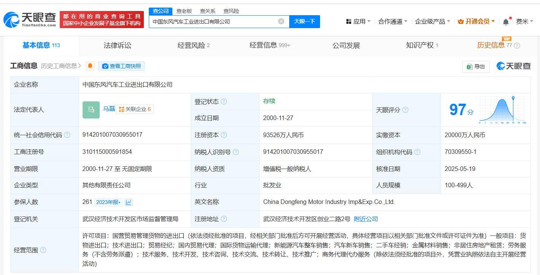
Task: Click the help icon next to 注册地址
Action: coord(224,219)
